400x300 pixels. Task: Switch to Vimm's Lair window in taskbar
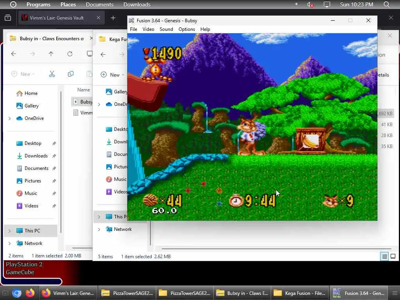tap(68, 293)
